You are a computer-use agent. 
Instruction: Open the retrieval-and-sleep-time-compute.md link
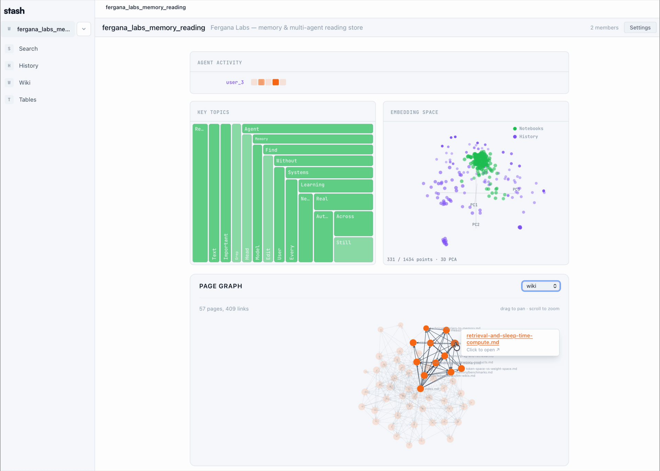499,339
